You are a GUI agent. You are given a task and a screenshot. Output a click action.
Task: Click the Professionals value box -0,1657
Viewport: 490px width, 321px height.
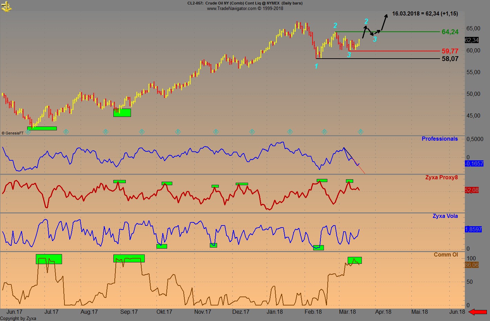click(474, 163)
